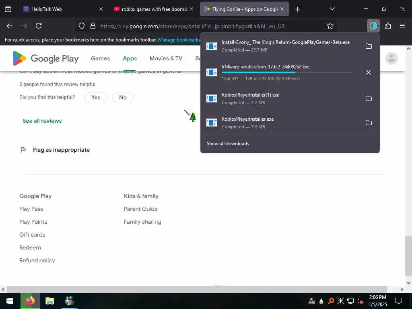Image resolution: width=412 pixels, height=309 pixels.
Task: Open the Movies & TV section
Action: 166,58
